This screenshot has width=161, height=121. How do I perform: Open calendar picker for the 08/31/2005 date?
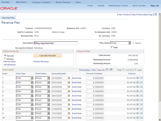point(69,96)
